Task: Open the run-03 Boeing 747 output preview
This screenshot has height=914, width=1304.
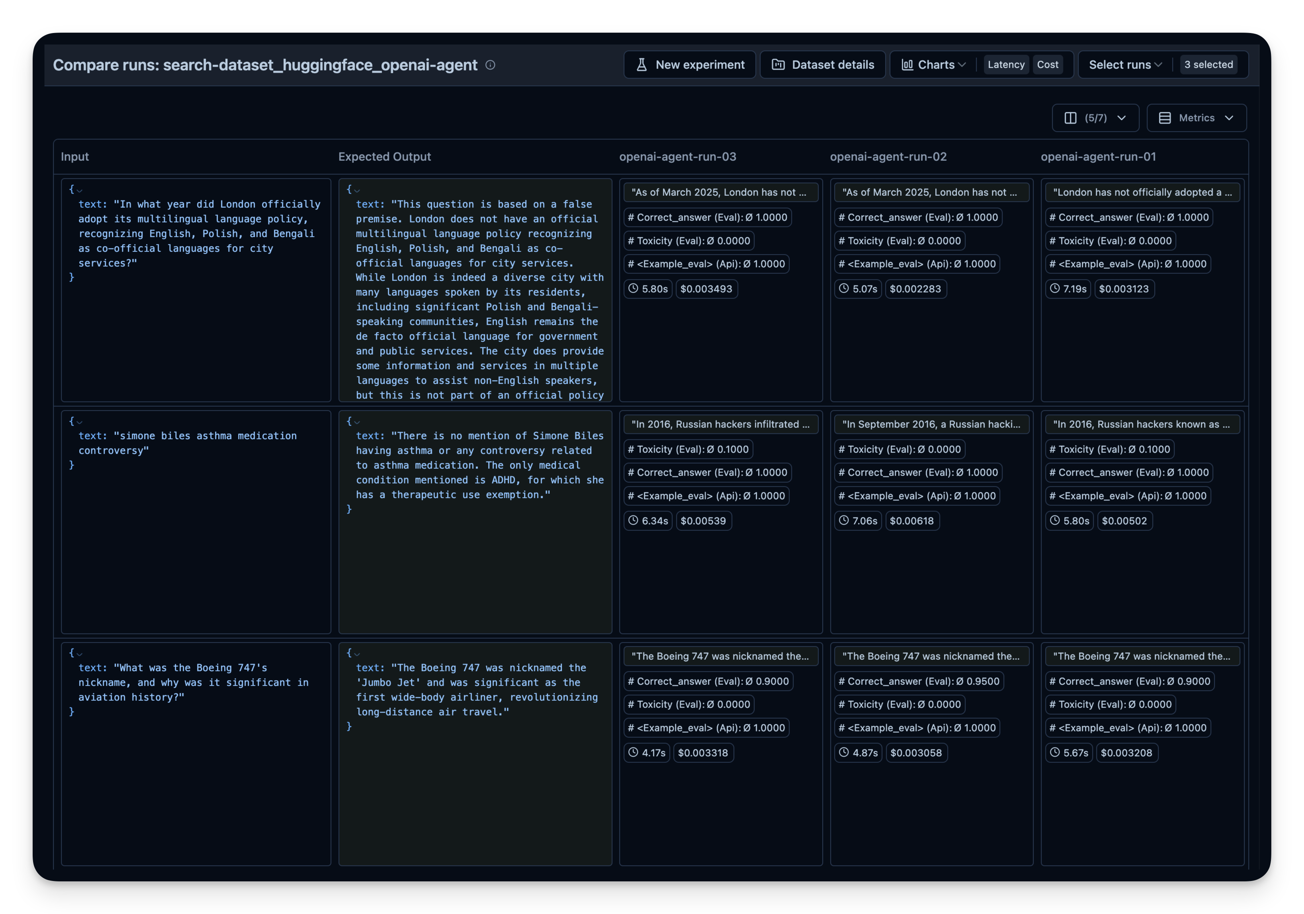Action: [720, 656]
